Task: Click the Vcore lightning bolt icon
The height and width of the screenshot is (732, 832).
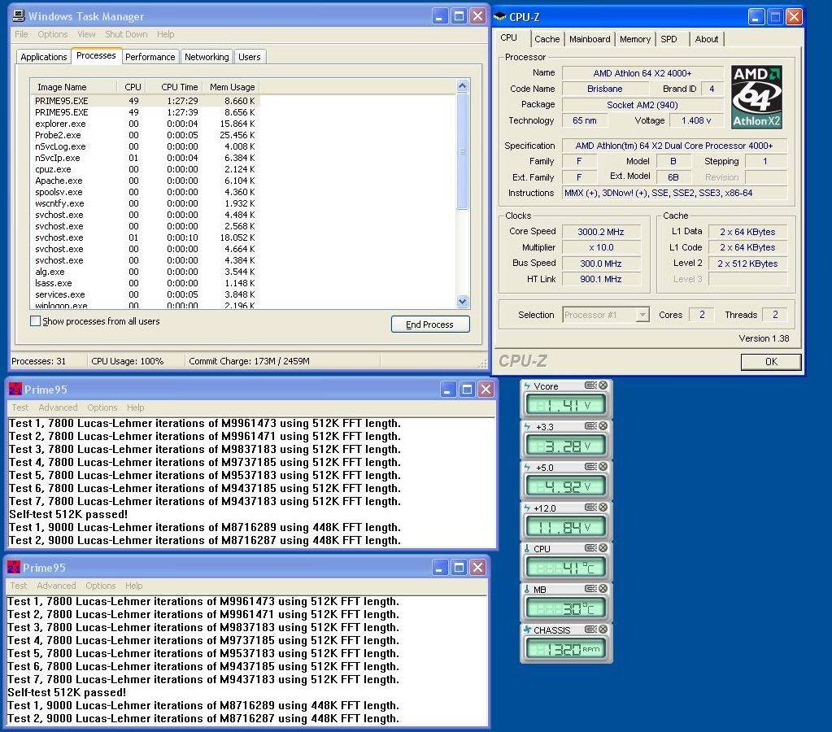Action: pyautogui.click(x=528, y=386)
